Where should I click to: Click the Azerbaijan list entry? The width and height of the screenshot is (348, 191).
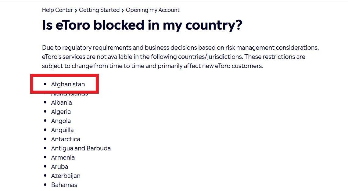(x=66, y=176)
